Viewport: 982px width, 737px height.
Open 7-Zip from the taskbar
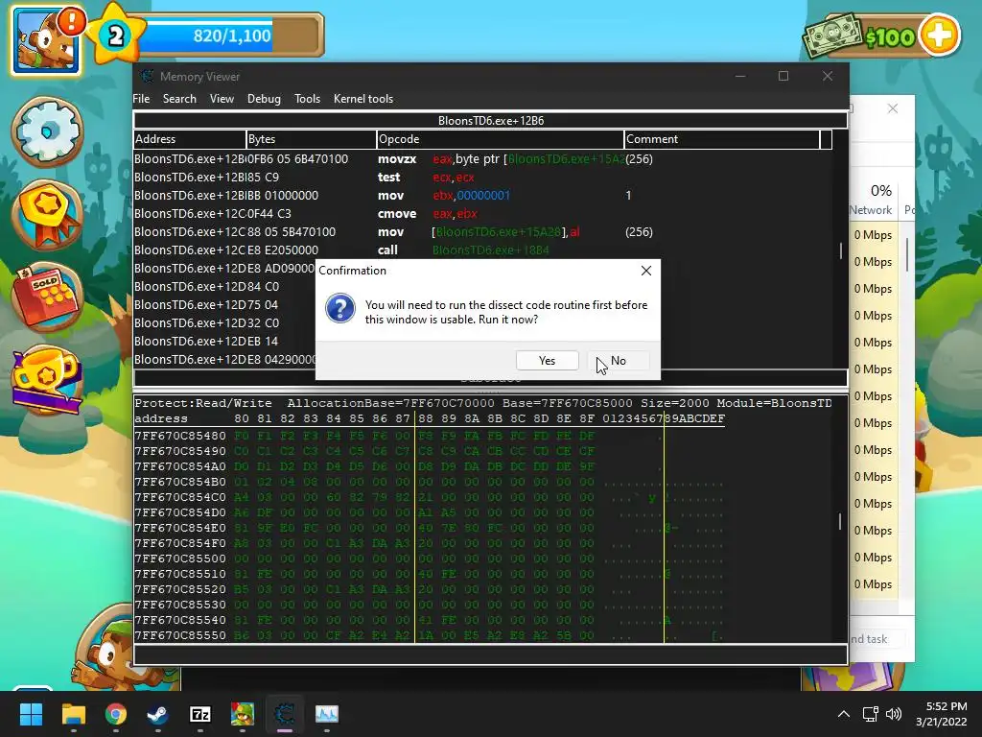(x=199, y=714)
